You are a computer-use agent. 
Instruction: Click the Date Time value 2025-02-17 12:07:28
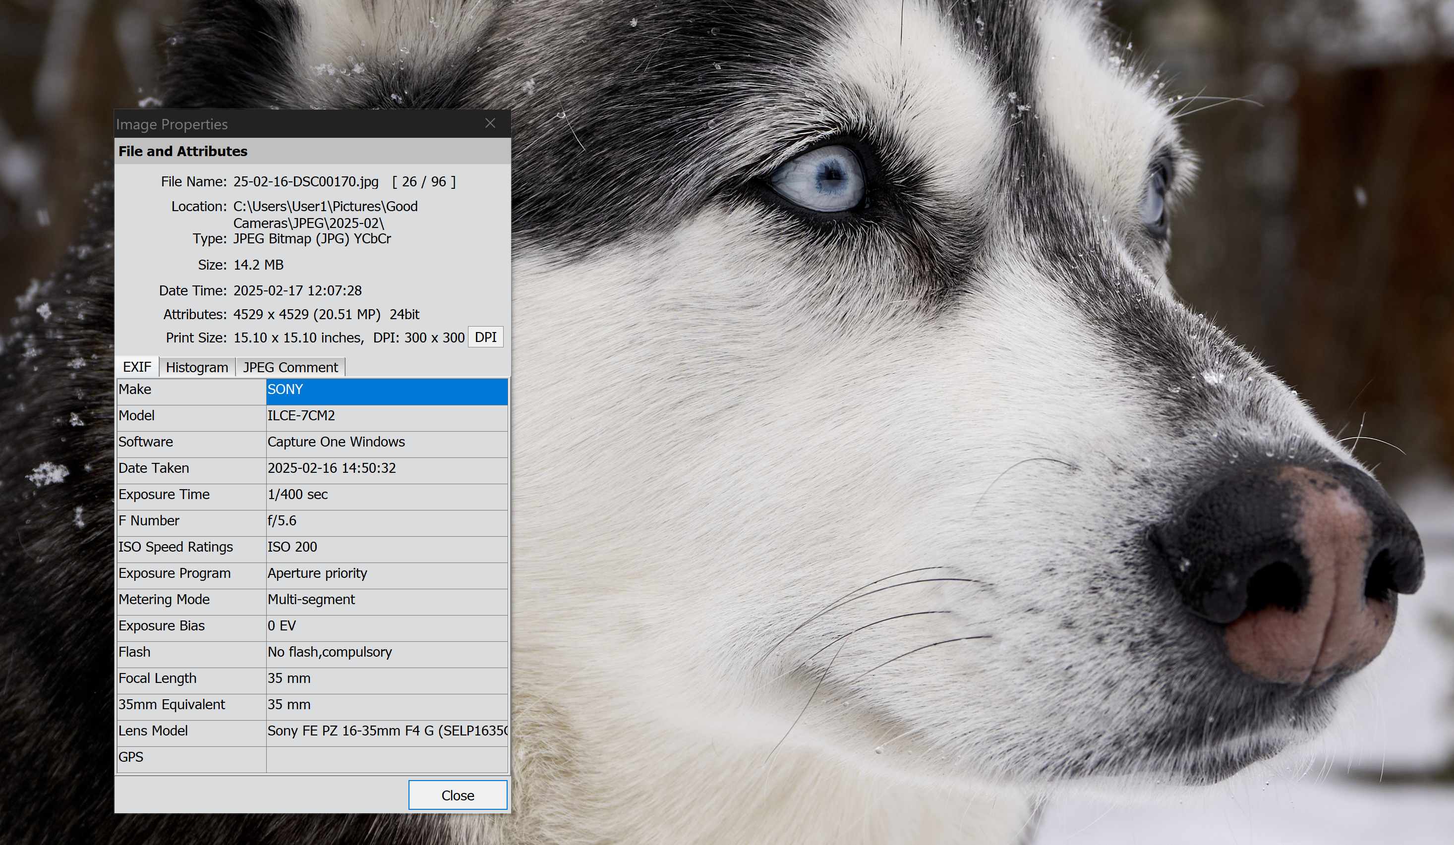click(297, 291)
